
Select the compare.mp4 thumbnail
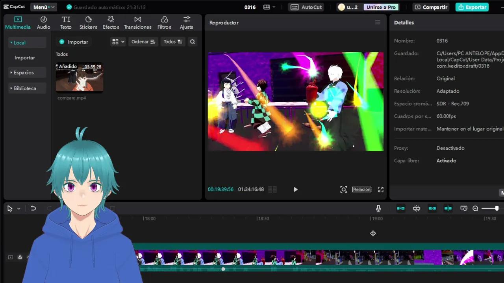(x=80, y=77)
